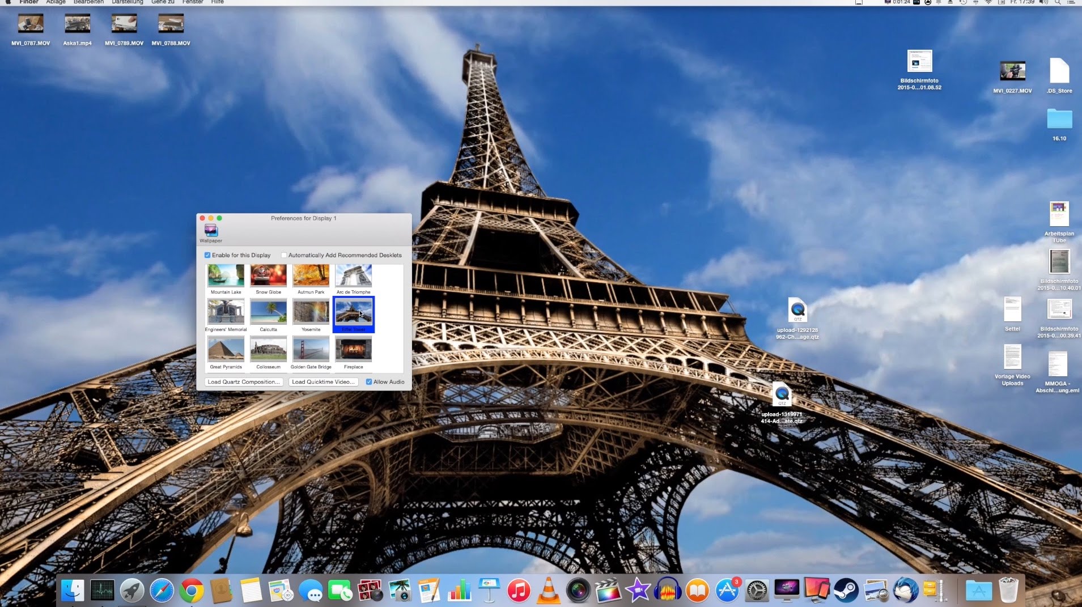Open the App Store dock icon
This screenshot has height=607, width=1082.
click(727, 591)
